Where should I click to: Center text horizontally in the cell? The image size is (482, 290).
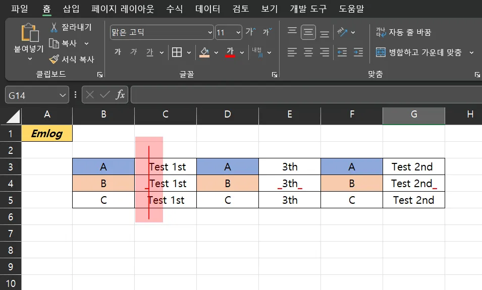coord(308,52)
